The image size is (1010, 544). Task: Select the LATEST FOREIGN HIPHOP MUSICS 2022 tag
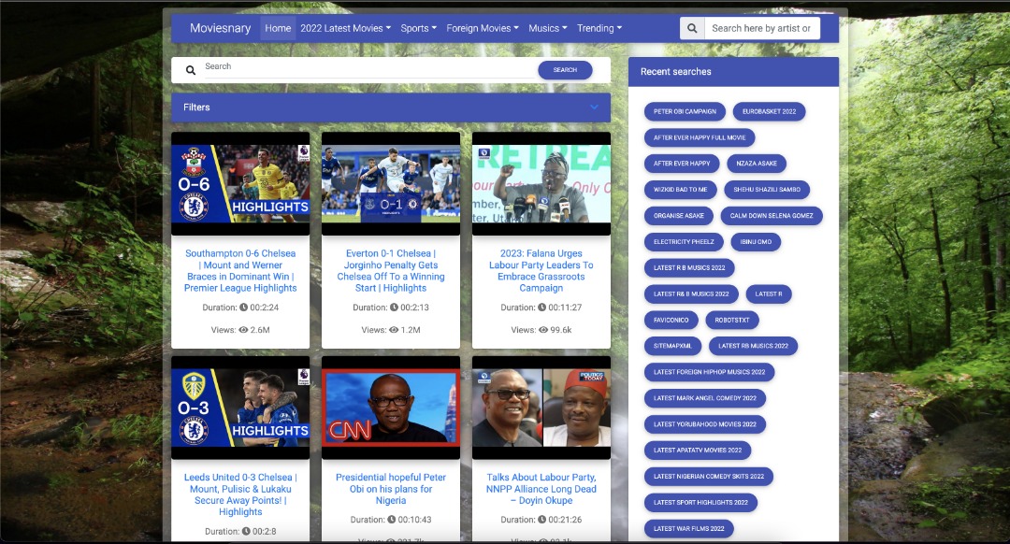click(709, 372)
